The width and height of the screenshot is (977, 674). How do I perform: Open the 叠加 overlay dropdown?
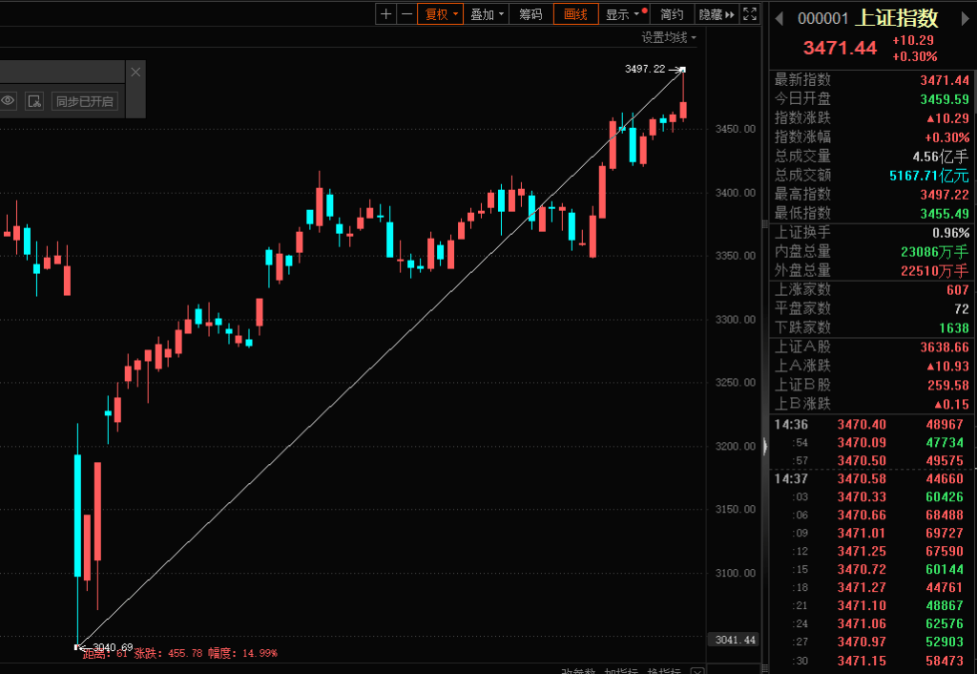pos(486,14)
